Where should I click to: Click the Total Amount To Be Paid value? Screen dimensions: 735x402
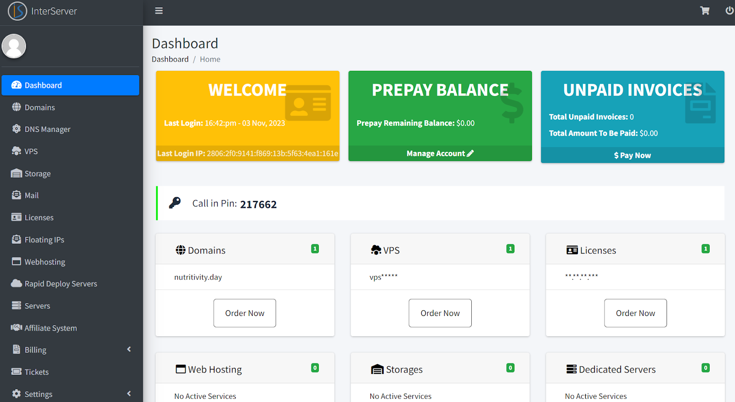click(649, 133)
